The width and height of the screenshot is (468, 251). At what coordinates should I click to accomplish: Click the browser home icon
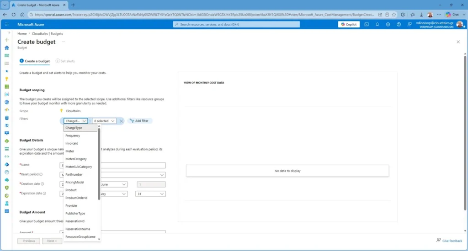coord(22,14)
